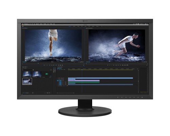
Task: Add a marker from timeline header
Action: [63, 69]
